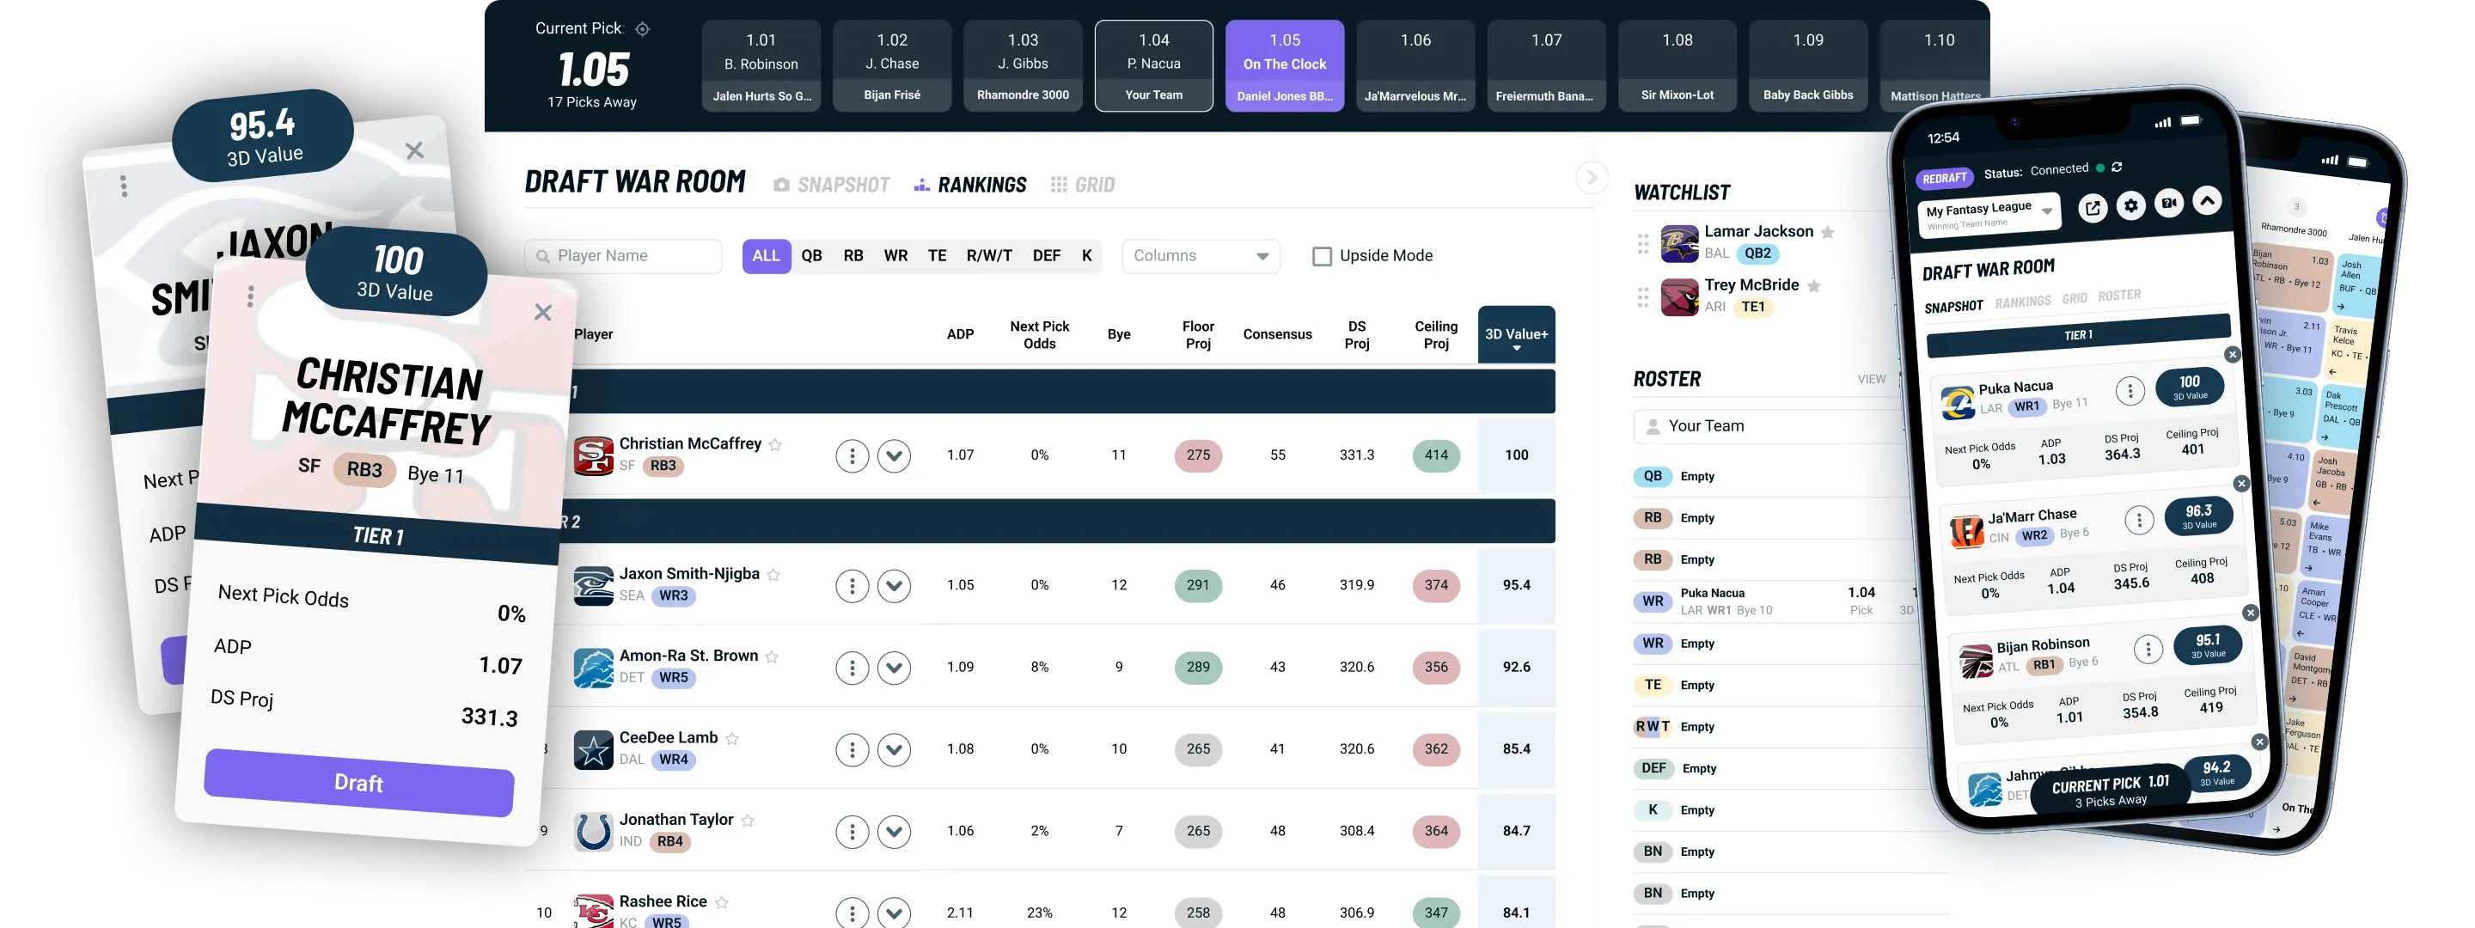Filter players by WR position
Image resolution: width=2475 pixels, height=928 pixels.
[x=895, y=255]
